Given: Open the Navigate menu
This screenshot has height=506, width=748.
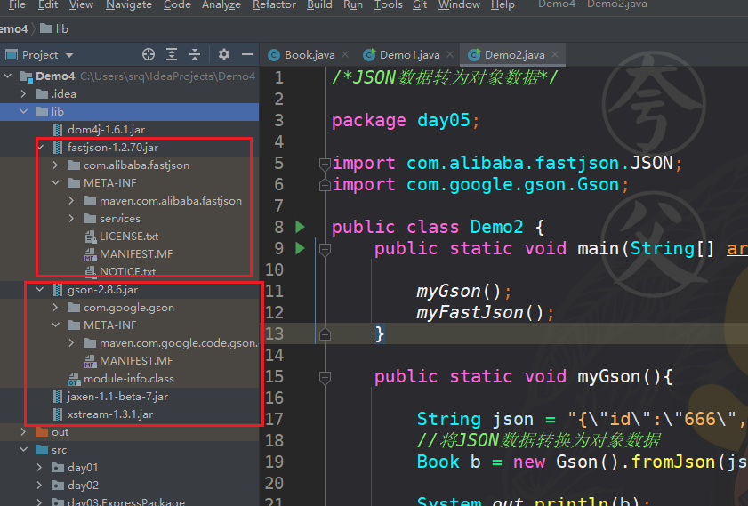Looking at the screenshot, I should (129, 5).
